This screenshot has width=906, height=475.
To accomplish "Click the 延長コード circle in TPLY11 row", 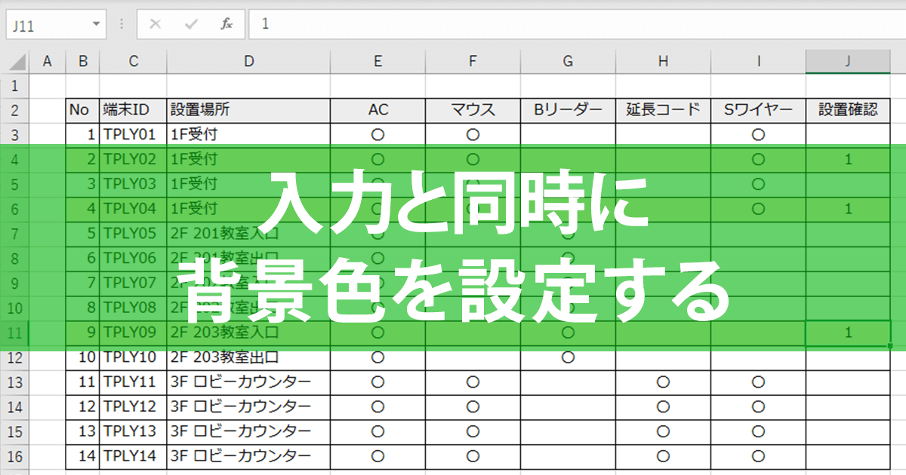I will click(664, 382).
